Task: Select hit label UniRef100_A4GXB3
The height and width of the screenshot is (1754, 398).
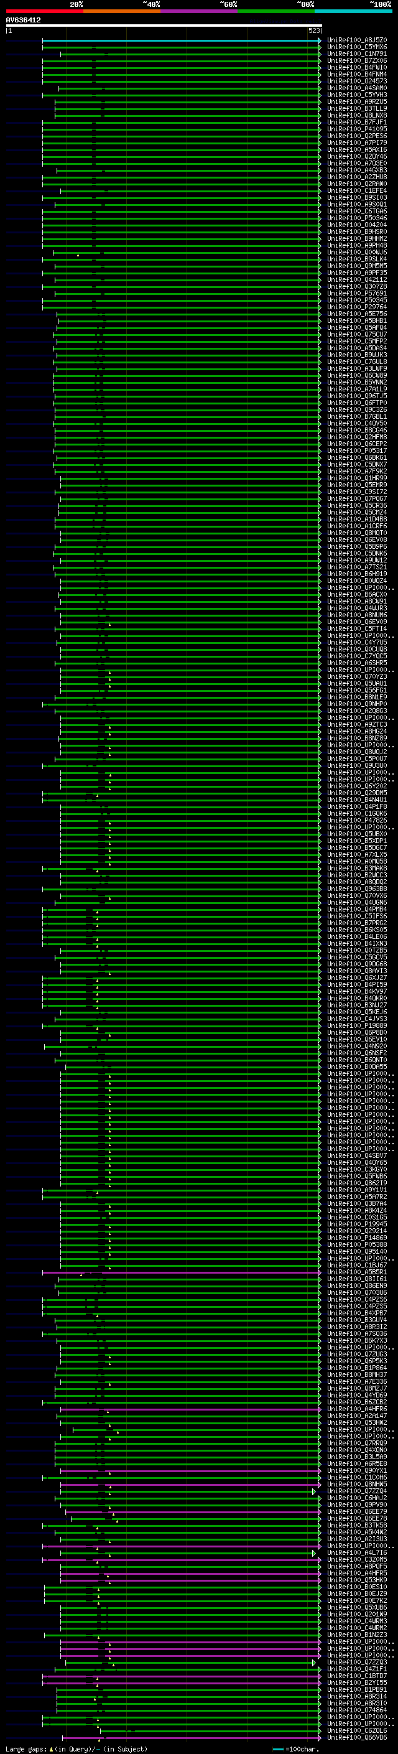Action: 357,170
